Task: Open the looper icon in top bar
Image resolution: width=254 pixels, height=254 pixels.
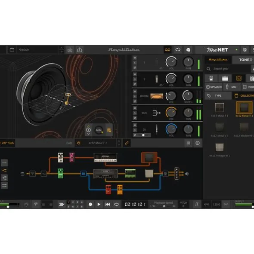Action: tap(178, 50)
